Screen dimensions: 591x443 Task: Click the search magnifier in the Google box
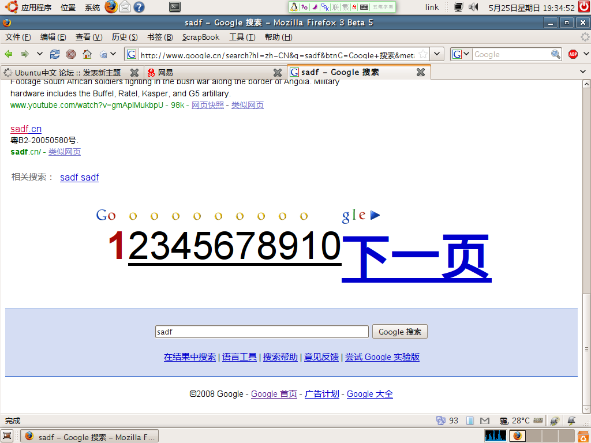tap(556, 54)
